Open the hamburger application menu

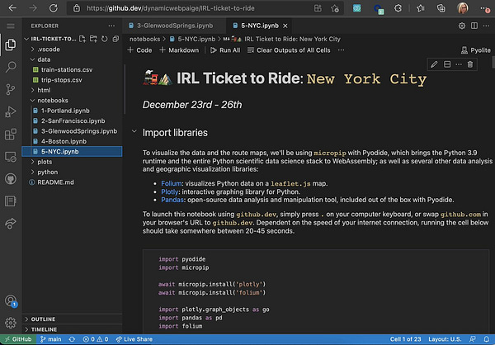tap(11, 26)
